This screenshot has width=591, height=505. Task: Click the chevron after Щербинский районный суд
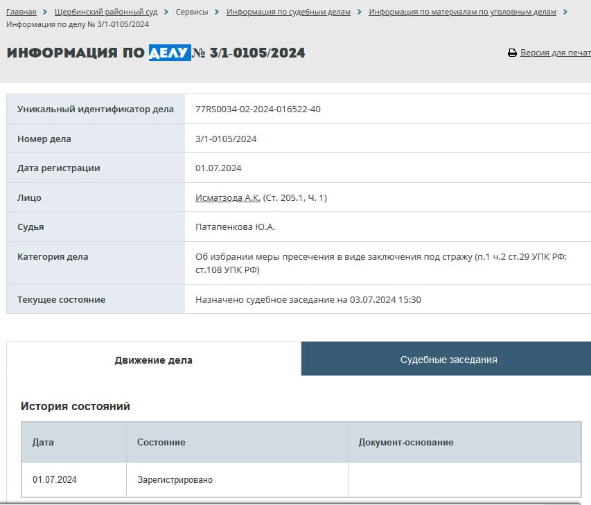[166, 12]
